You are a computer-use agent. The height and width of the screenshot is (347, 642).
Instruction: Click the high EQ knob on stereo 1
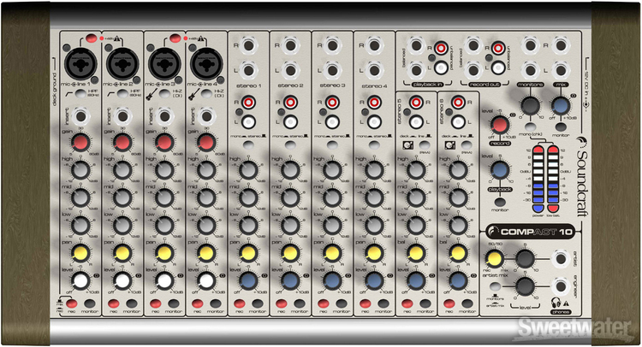click(x=248, y=170)
